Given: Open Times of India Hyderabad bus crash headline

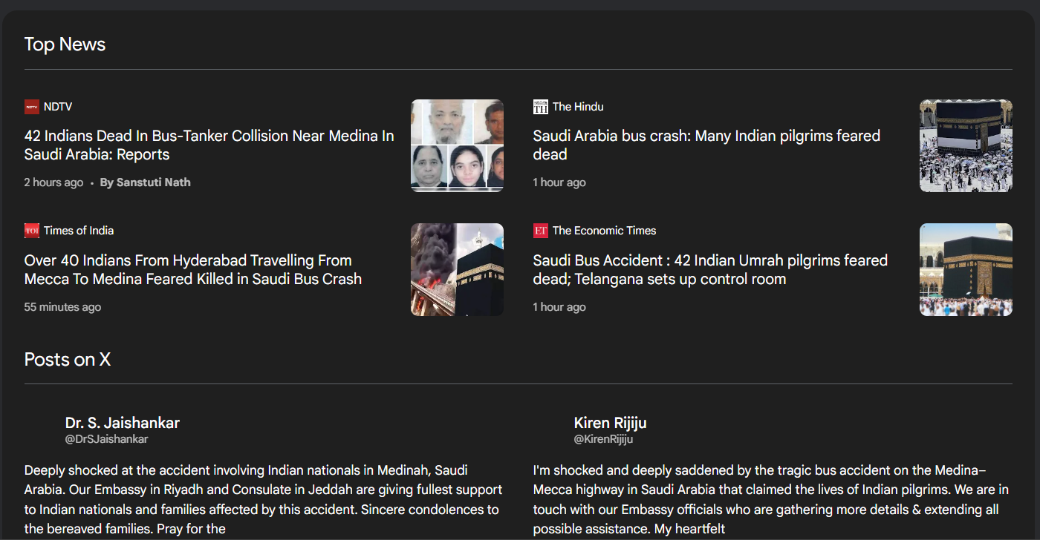Looking at the screenshot, I should point(192,270).
